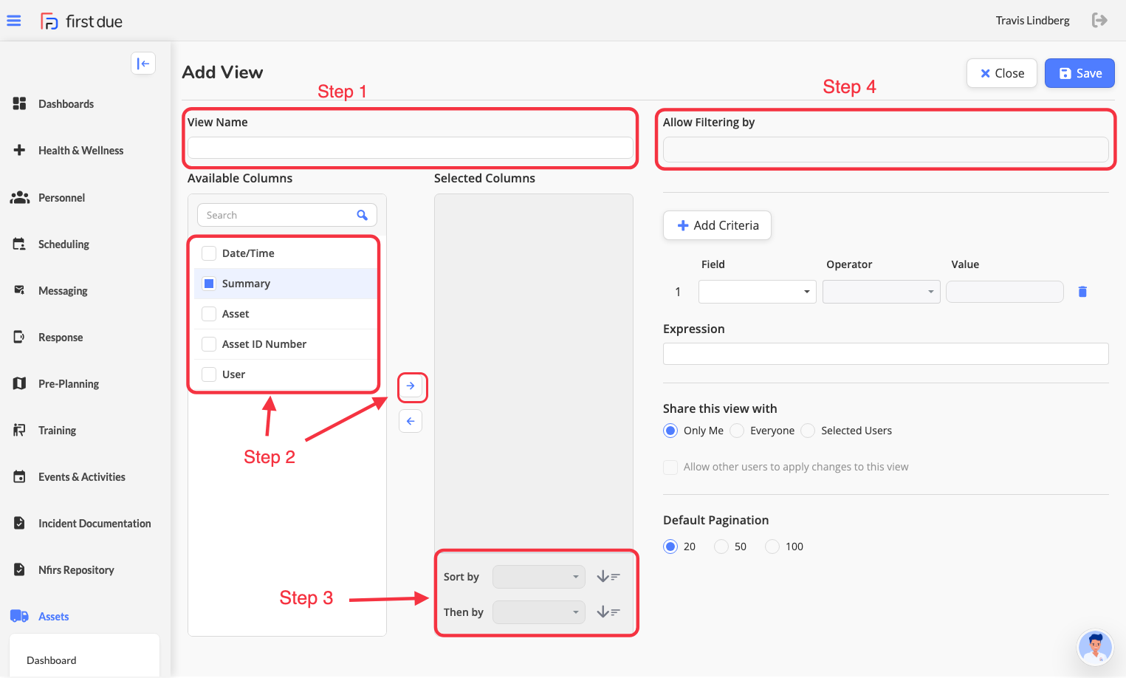The image size is (1126, 678).
Task: Open Scheduling in the sidebar
Action: (63, 244)
